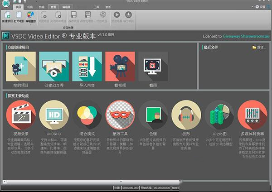Open the 设置 settings button

tap(259, 8)
